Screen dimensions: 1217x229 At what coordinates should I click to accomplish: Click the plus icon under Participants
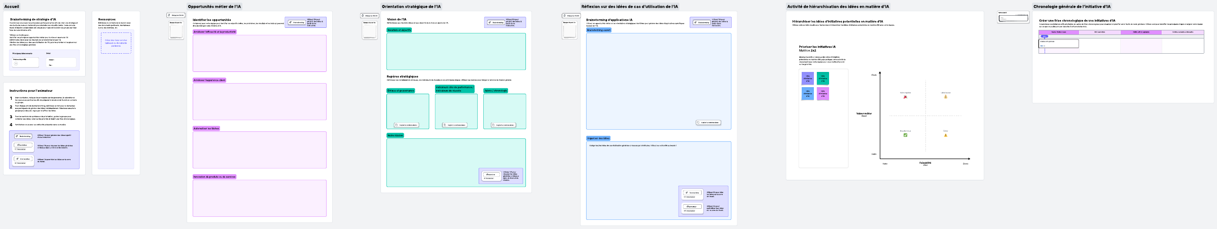(x=16, y=64)
